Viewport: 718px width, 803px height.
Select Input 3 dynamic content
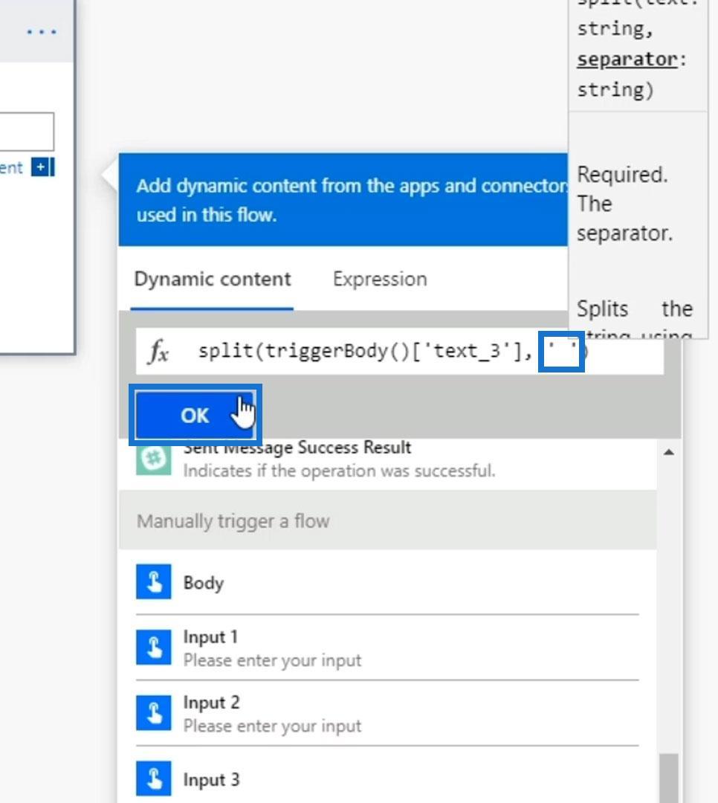click(x=387, y=778)
